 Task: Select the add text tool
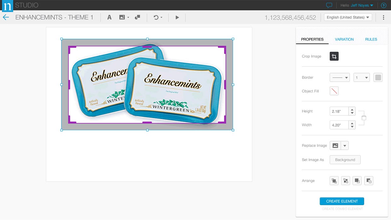[109, 17]
